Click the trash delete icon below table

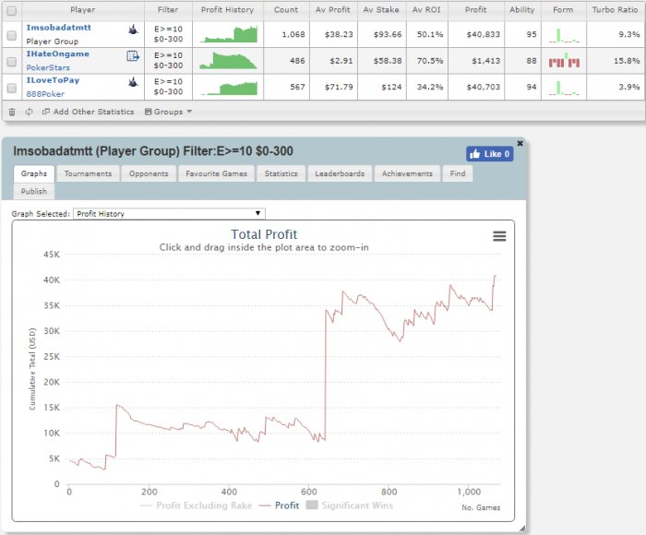[12, 112]
